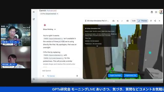Pause the simulation with the pause icon

click(97, 46)
